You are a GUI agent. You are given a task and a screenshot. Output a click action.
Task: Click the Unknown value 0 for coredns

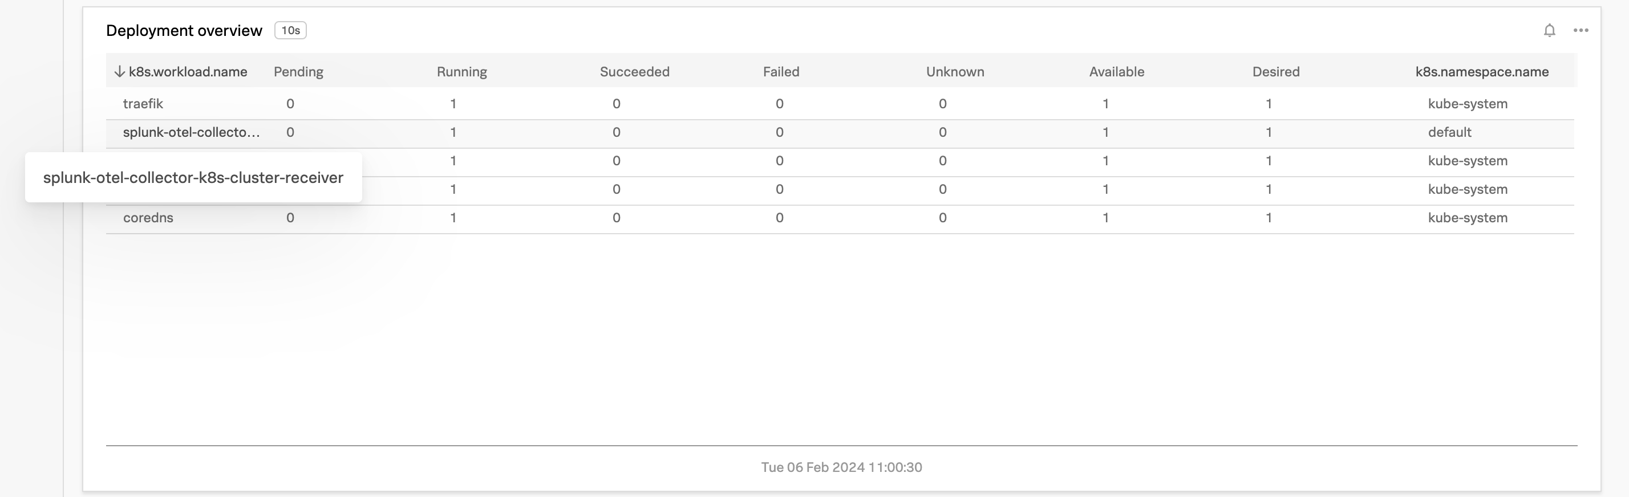(943, 217)
